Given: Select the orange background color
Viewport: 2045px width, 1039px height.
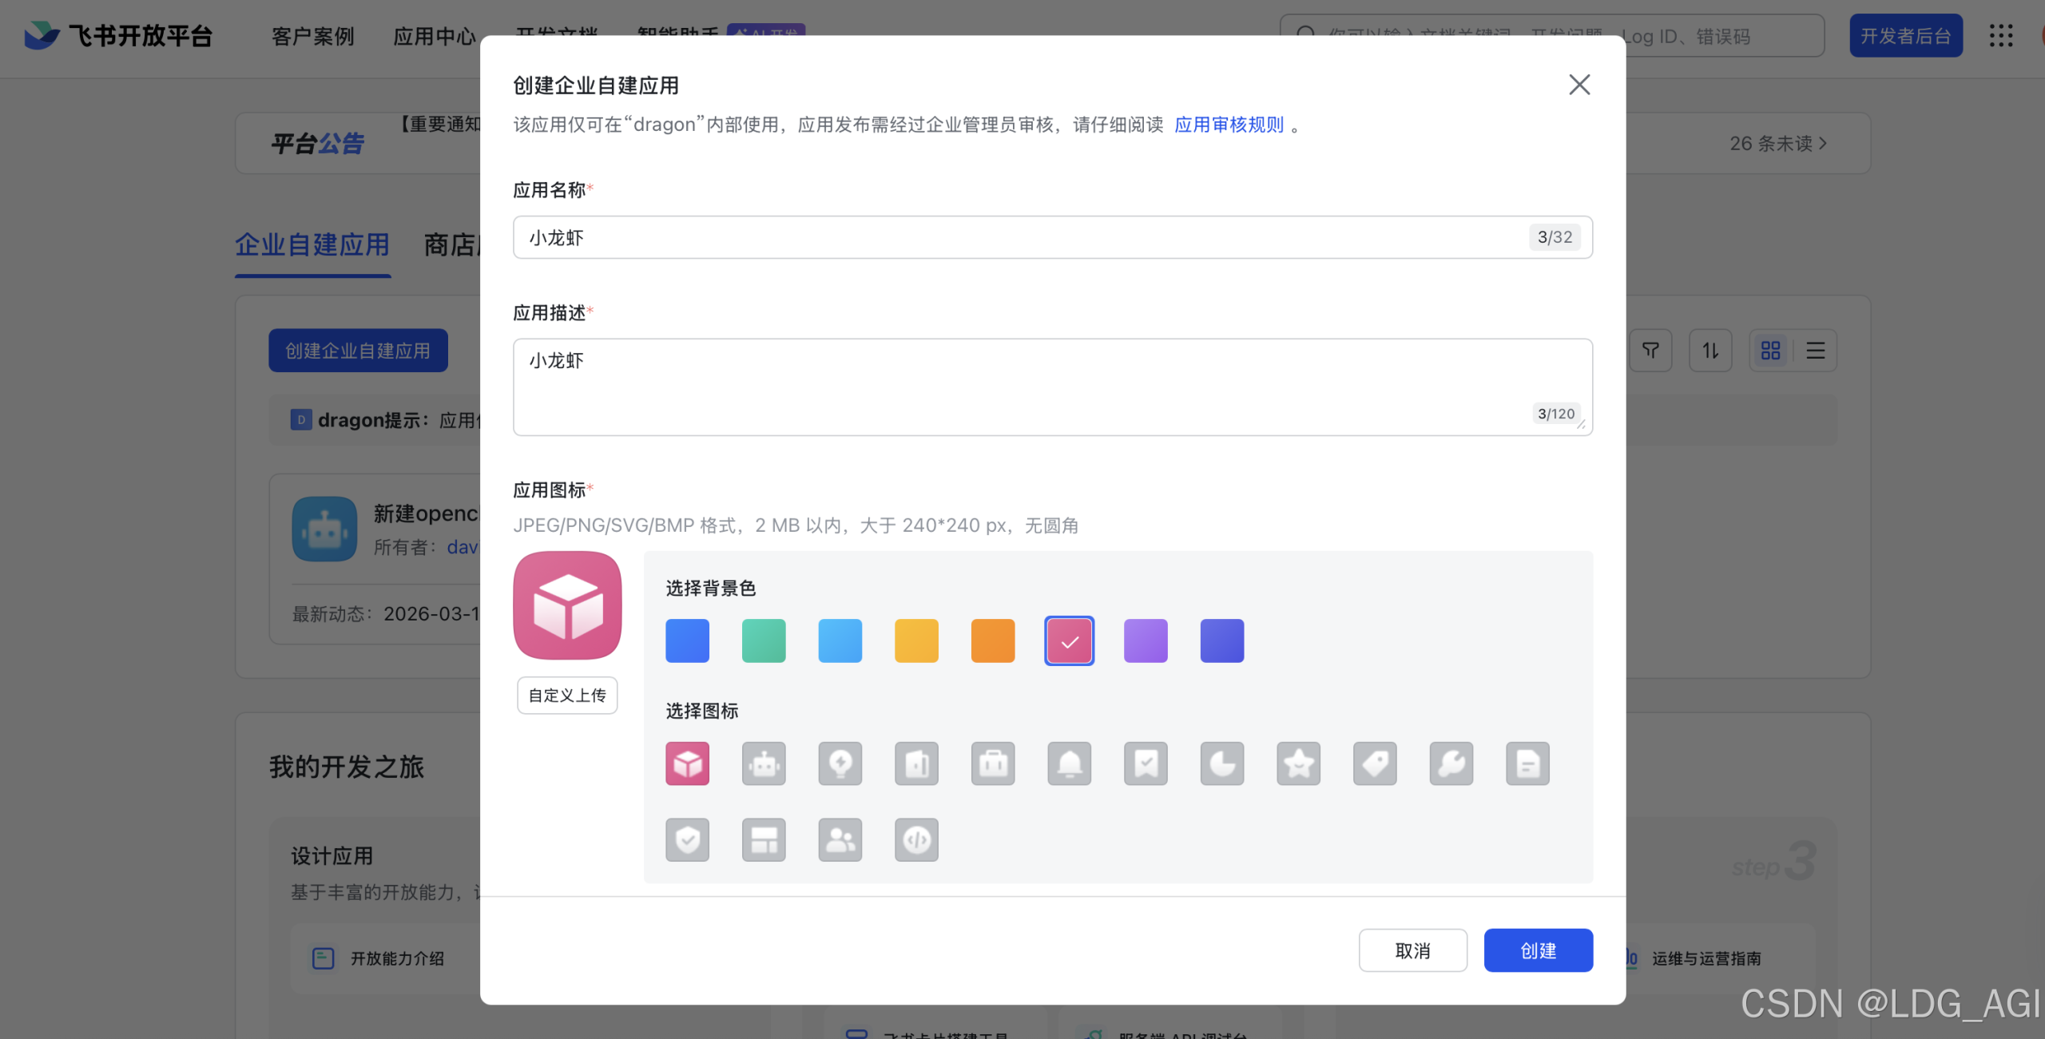Looking at the screenshot, I should (993, 640).
